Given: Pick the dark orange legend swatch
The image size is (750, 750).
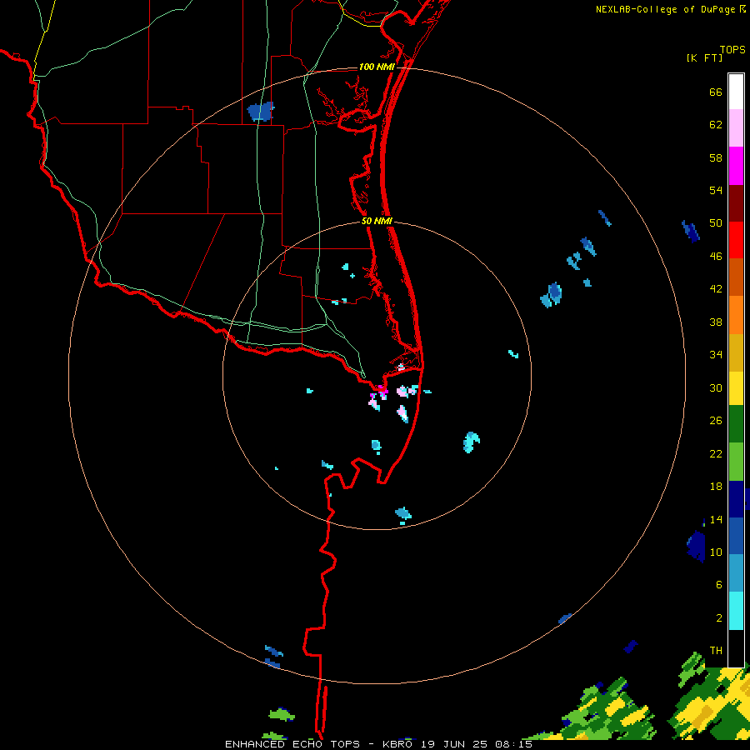Looking at the screenshot, I should click(x=736, y=277).
